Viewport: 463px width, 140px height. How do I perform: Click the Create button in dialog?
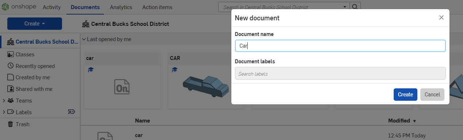[405, 95]
